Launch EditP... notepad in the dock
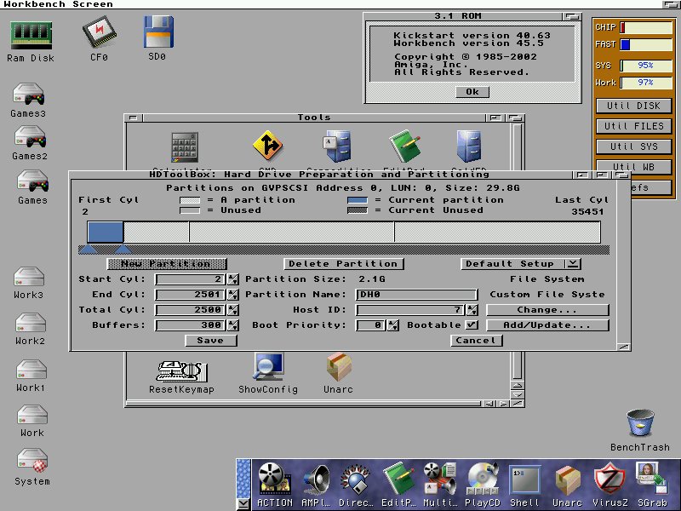 pyautogui.click(x=398, y=478)
